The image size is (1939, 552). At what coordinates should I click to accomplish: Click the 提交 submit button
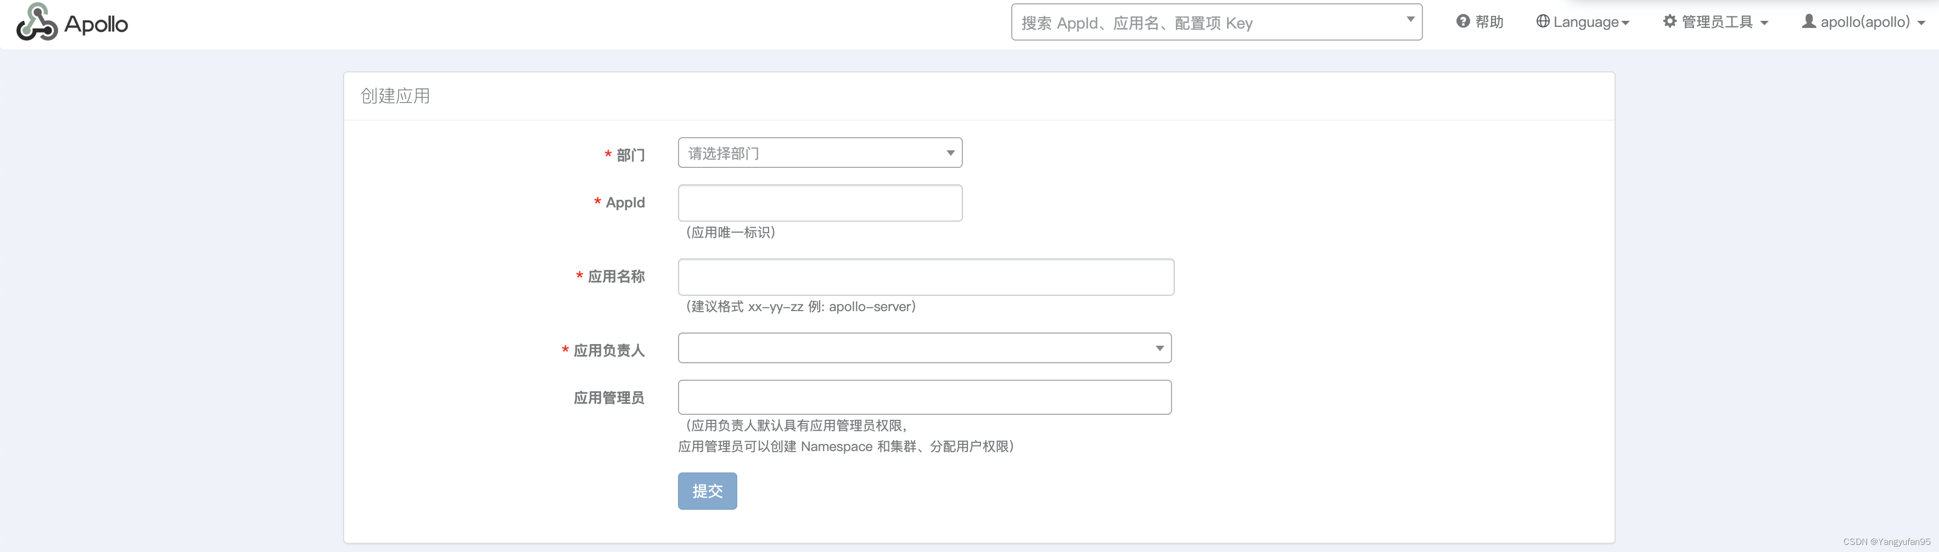[707, 491]
